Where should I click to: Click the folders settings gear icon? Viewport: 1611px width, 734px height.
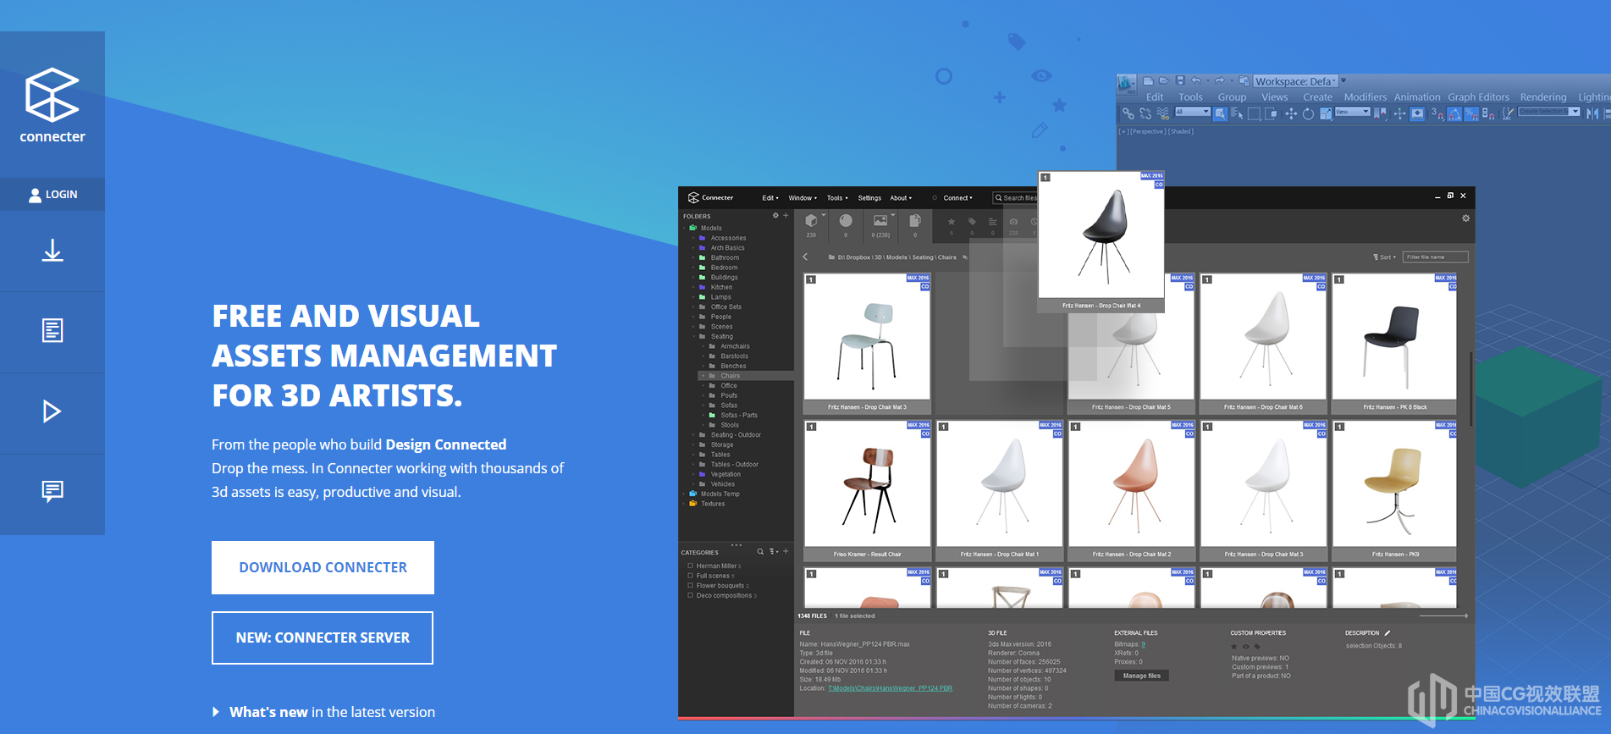pos(775,216)
